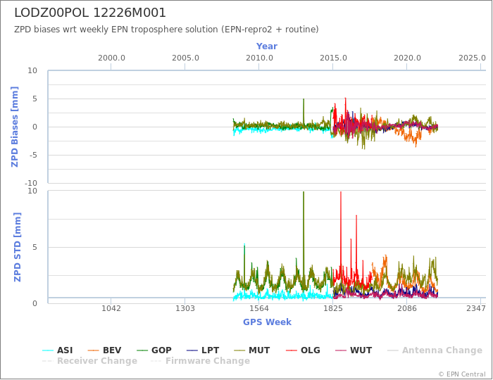Enable Receiver Change legend entry

89,361
